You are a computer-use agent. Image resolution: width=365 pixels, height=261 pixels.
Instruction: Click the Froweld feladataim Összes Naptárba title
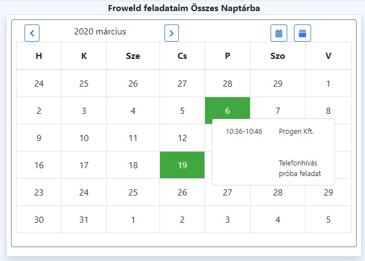click(184, 8)
